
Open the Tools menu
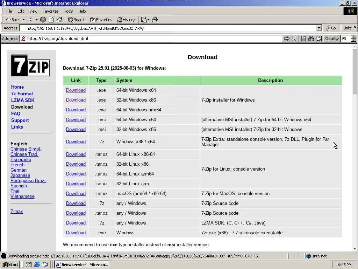[x=68, y=11]
